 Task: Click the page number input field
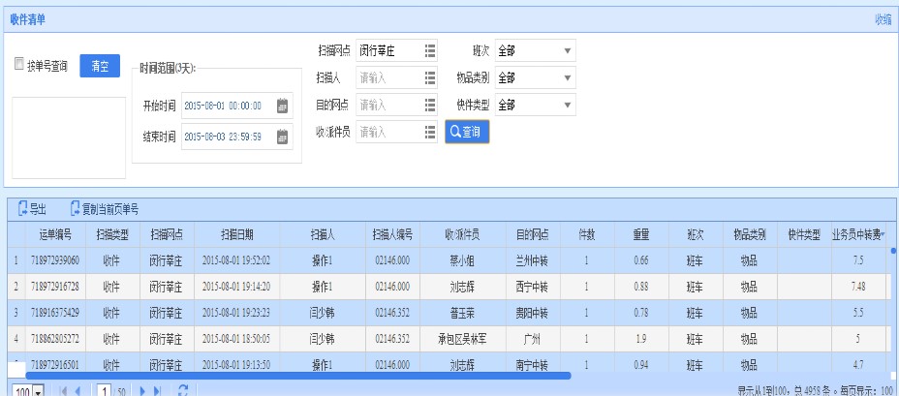(x=104, y=391)
